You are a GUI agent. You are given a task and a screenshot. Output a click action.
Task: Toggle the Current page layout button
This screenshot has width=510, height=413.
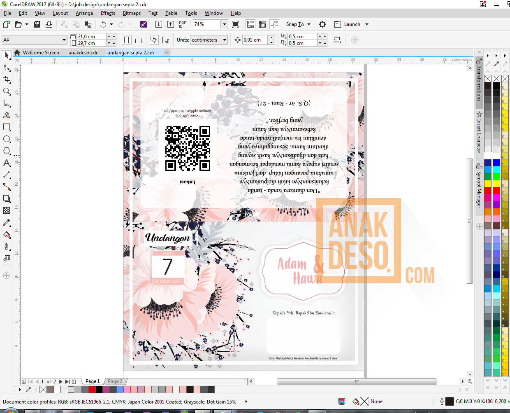(x=166, y=40)
